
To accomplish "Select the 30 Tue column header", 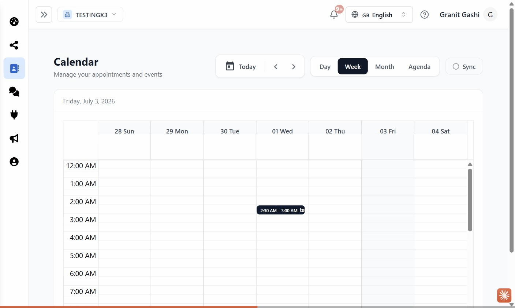I will tap(230, 131).
